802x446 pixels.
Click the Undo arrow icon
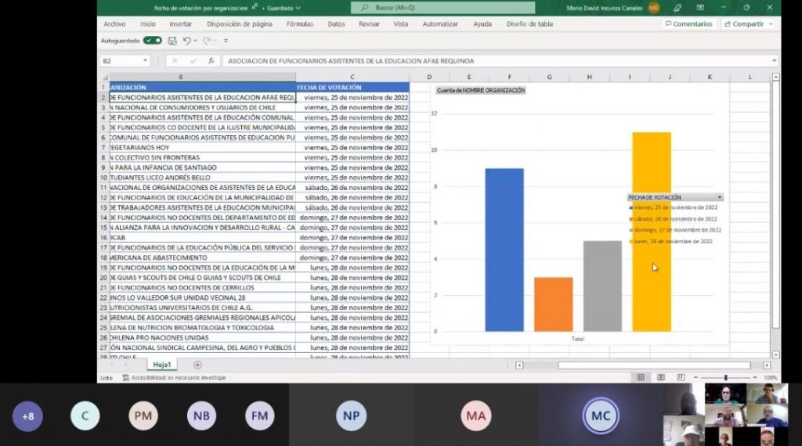coord(186,41)
